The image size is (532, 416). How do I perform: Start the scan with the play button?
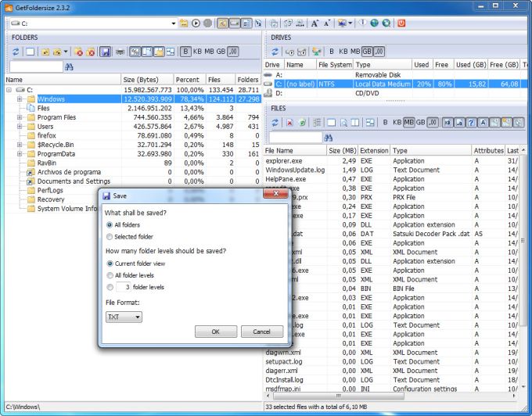pos(196,23)
